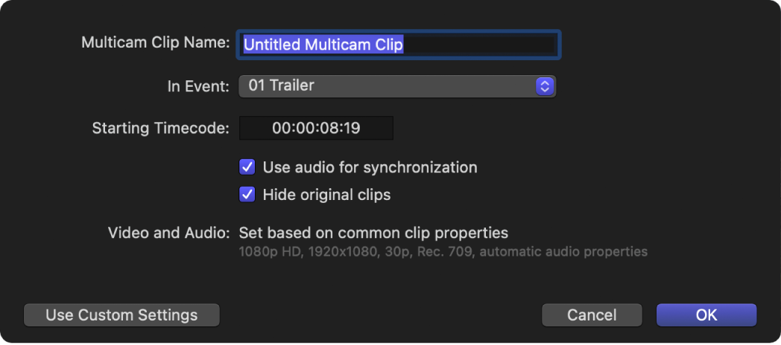Select the "01 Trailer" text in the event popup
Viewport: 781px width, 345px height.
point(281,86)
